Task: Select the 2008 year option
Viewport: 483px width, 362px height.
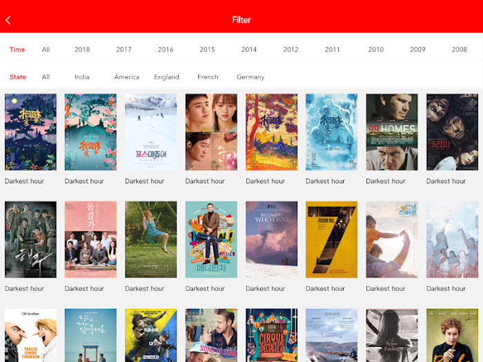Action: point(460,50)
